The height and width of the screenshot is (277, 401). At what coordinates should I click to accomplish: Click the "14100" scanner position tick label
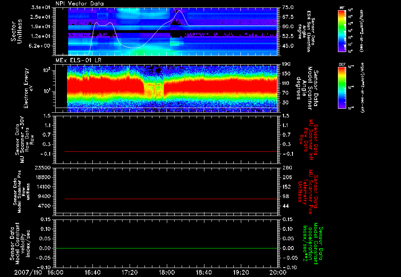click(x=42, y=187)
